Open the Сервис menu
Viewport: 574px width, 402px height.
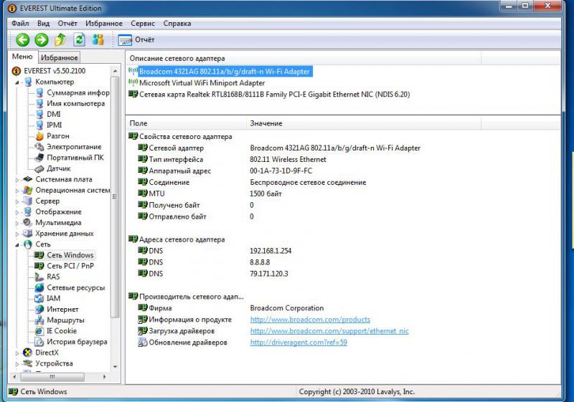click(143, 24)
